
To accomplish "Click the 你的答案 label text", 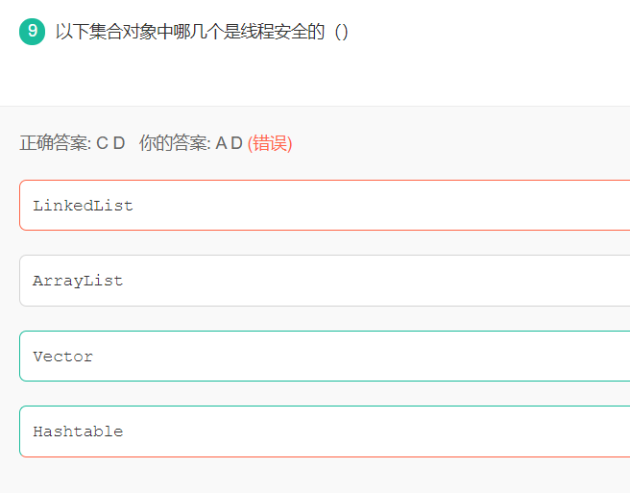I will point(175,143).
